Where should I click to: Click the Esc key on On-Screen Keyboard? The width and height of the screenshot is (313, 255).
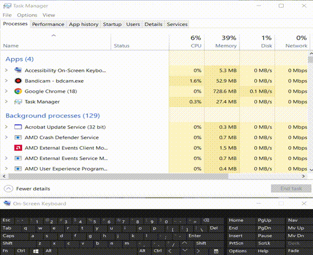pos(7,220)
